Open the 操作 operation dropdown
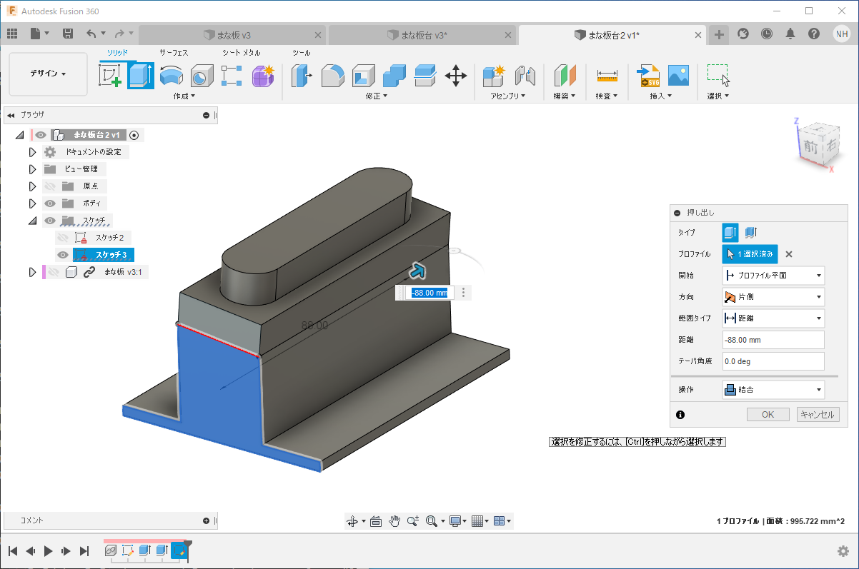Viewport: 859px width, 569px height. pyautogui.click(x=773, y=390)
